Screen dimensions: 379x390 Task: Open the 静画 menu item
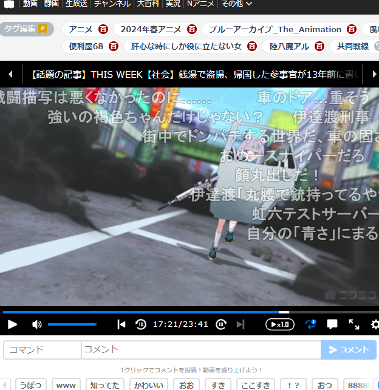pyautogui.click(x=51, y=4)
